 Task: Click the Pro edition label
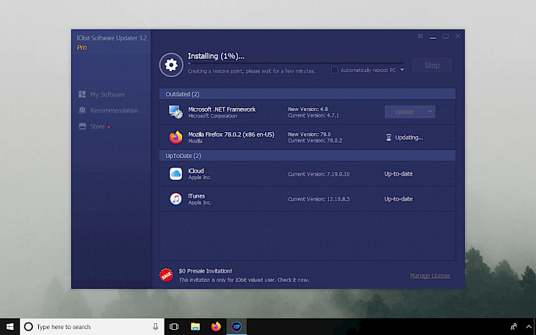(82, 48)
